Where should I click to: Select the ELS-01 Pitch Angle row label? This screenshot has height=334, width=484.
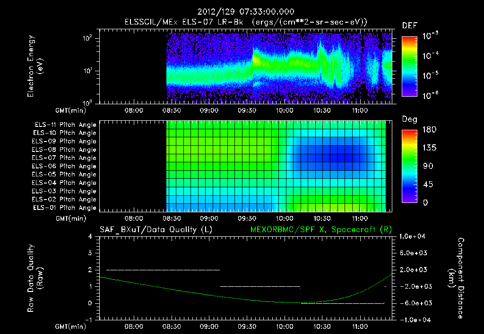click(x=65, y=208)
